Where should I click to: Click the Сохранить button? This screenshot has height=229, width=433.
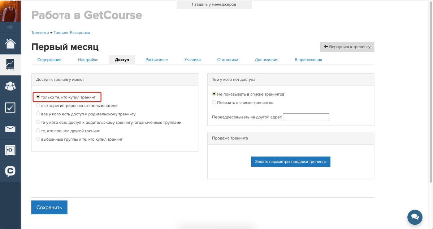49,207
